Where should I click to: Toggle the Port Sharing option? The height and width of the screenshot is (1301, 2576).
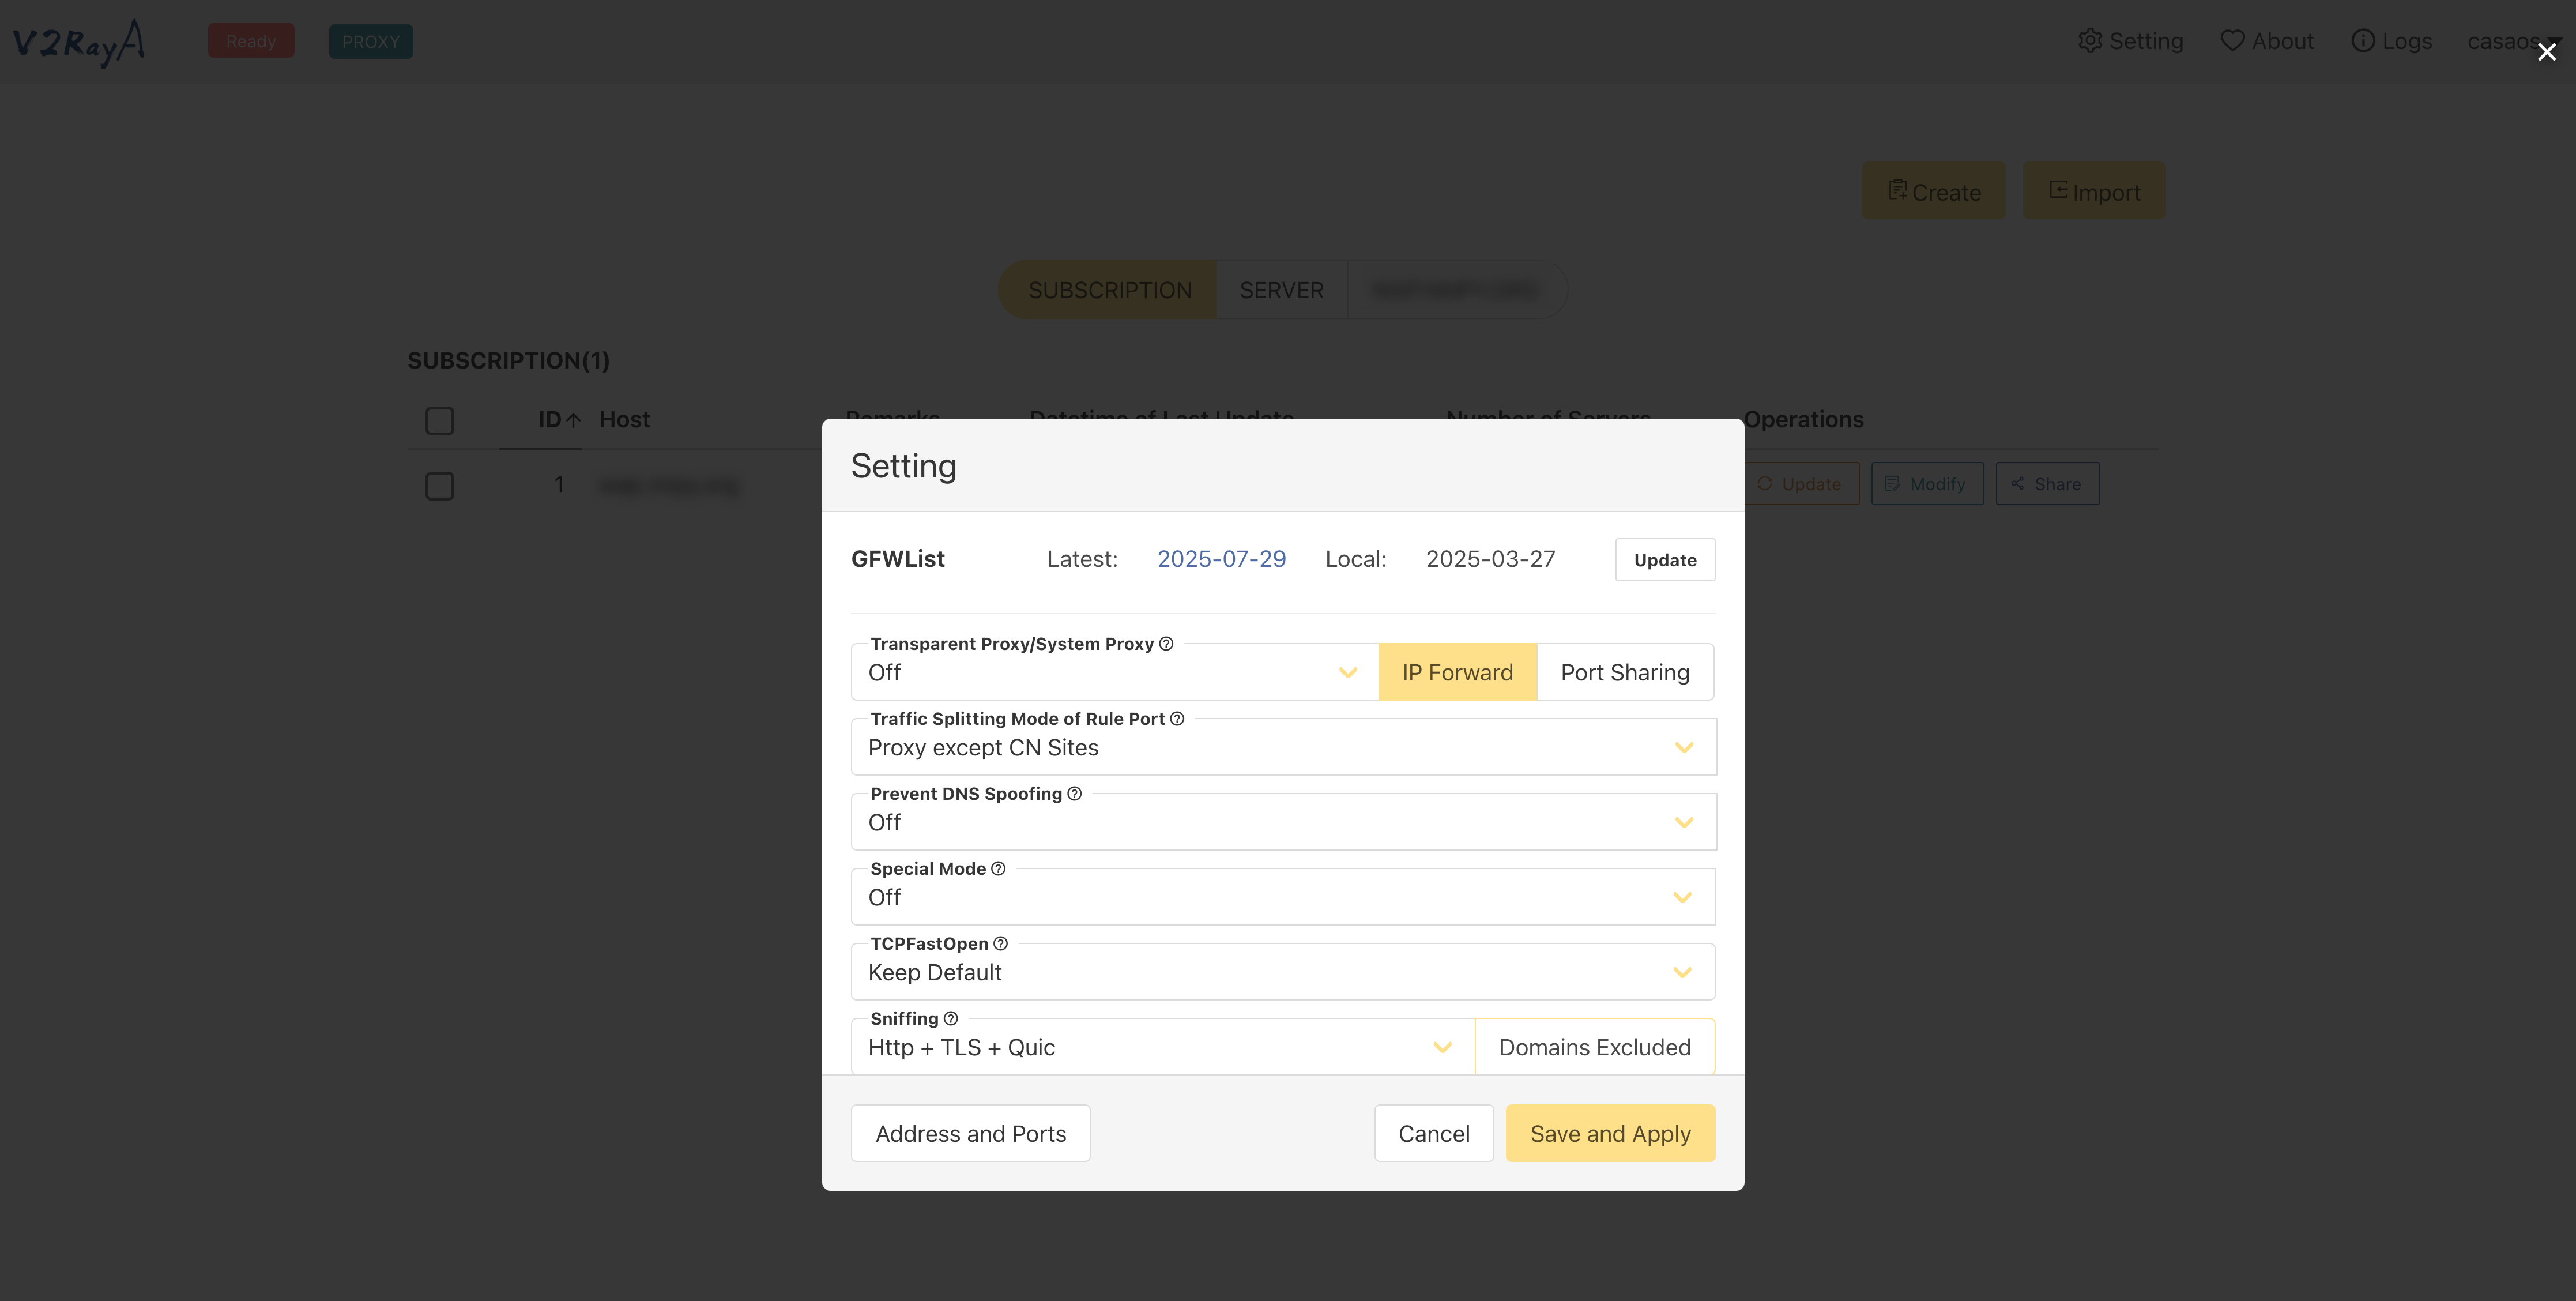click(x=1624, y=672)
